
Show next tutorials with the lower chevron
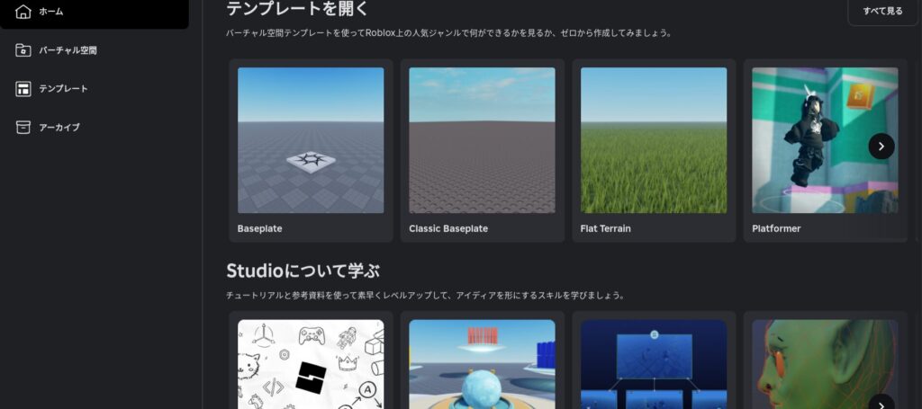tap(881, 404)
